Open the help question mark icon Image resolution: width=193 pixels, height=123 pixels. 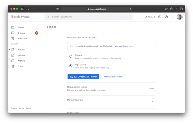160,17
